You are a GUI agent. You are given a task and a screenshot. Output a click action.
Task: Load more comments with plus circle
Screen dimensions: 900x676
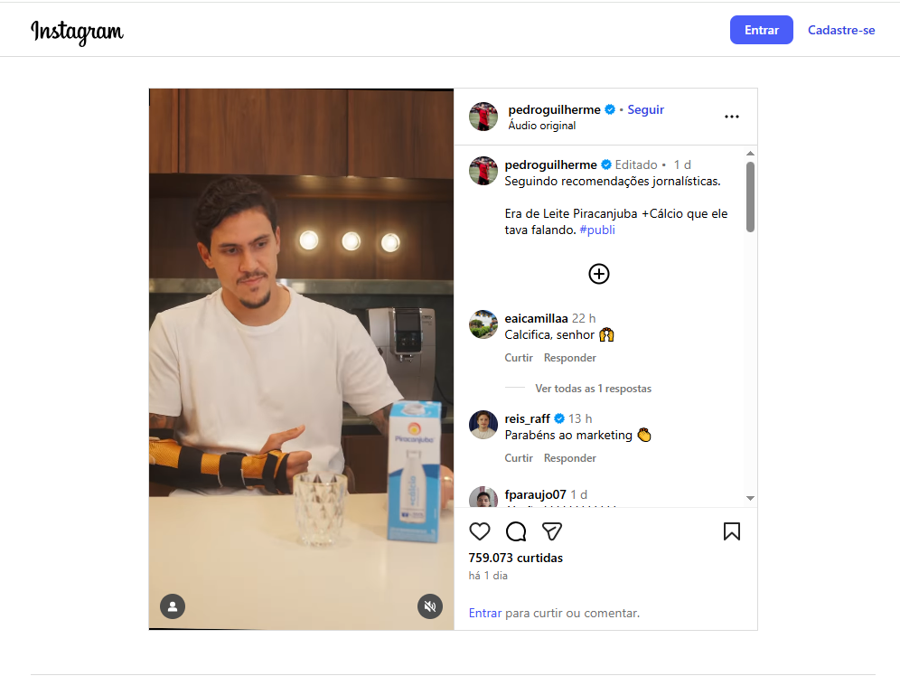(x=599, y=274)
